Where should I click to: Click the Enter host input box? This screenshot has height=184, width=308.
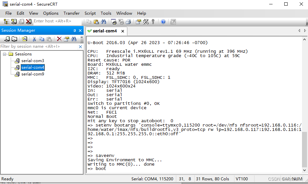point(57,21)
